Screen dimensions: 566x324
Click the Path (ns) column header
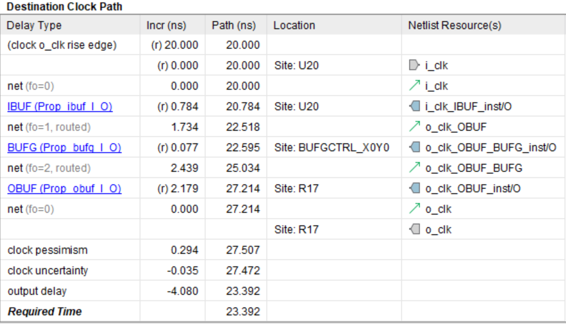pos(233,26)
